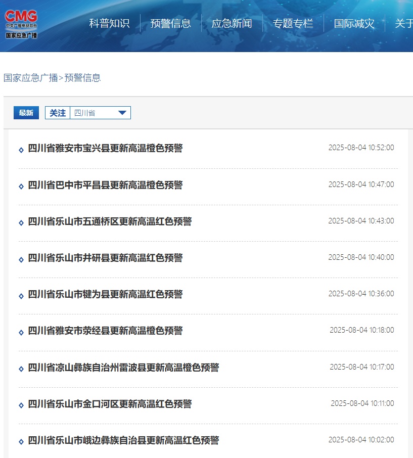Viewport: 413px width, 458px height.
Task: Click the diamond icon next to 荥经县 alert
Action: (20, 331)
